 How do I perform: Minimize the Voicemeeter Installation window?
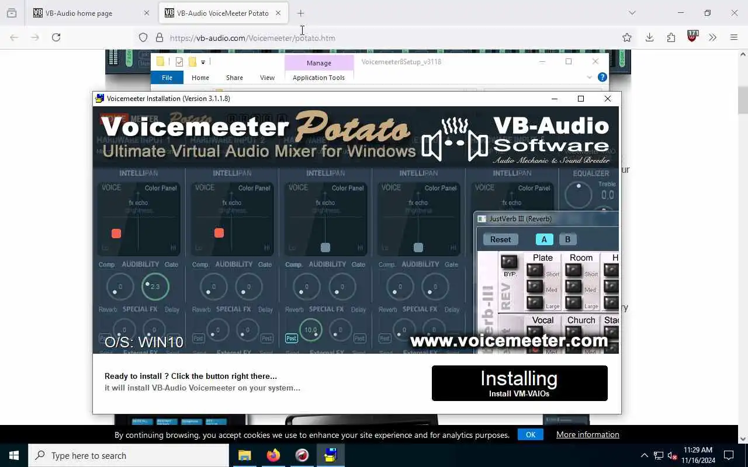pyautogui.click(x=554, y=99)
